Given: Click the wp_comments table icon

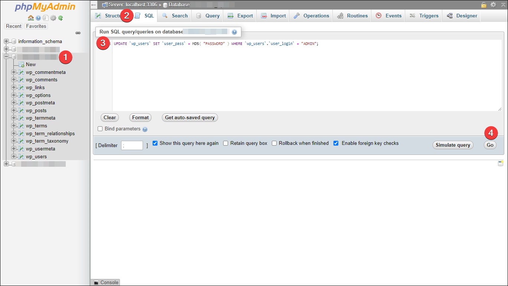Looking at the screenshot, I should click(x=21, y=79).
